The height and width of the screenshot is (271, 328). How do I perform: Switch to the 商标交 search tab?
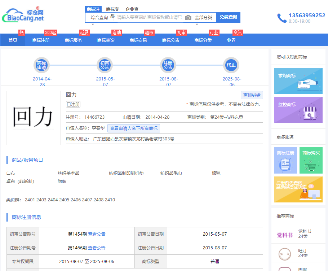coord(112,9)
